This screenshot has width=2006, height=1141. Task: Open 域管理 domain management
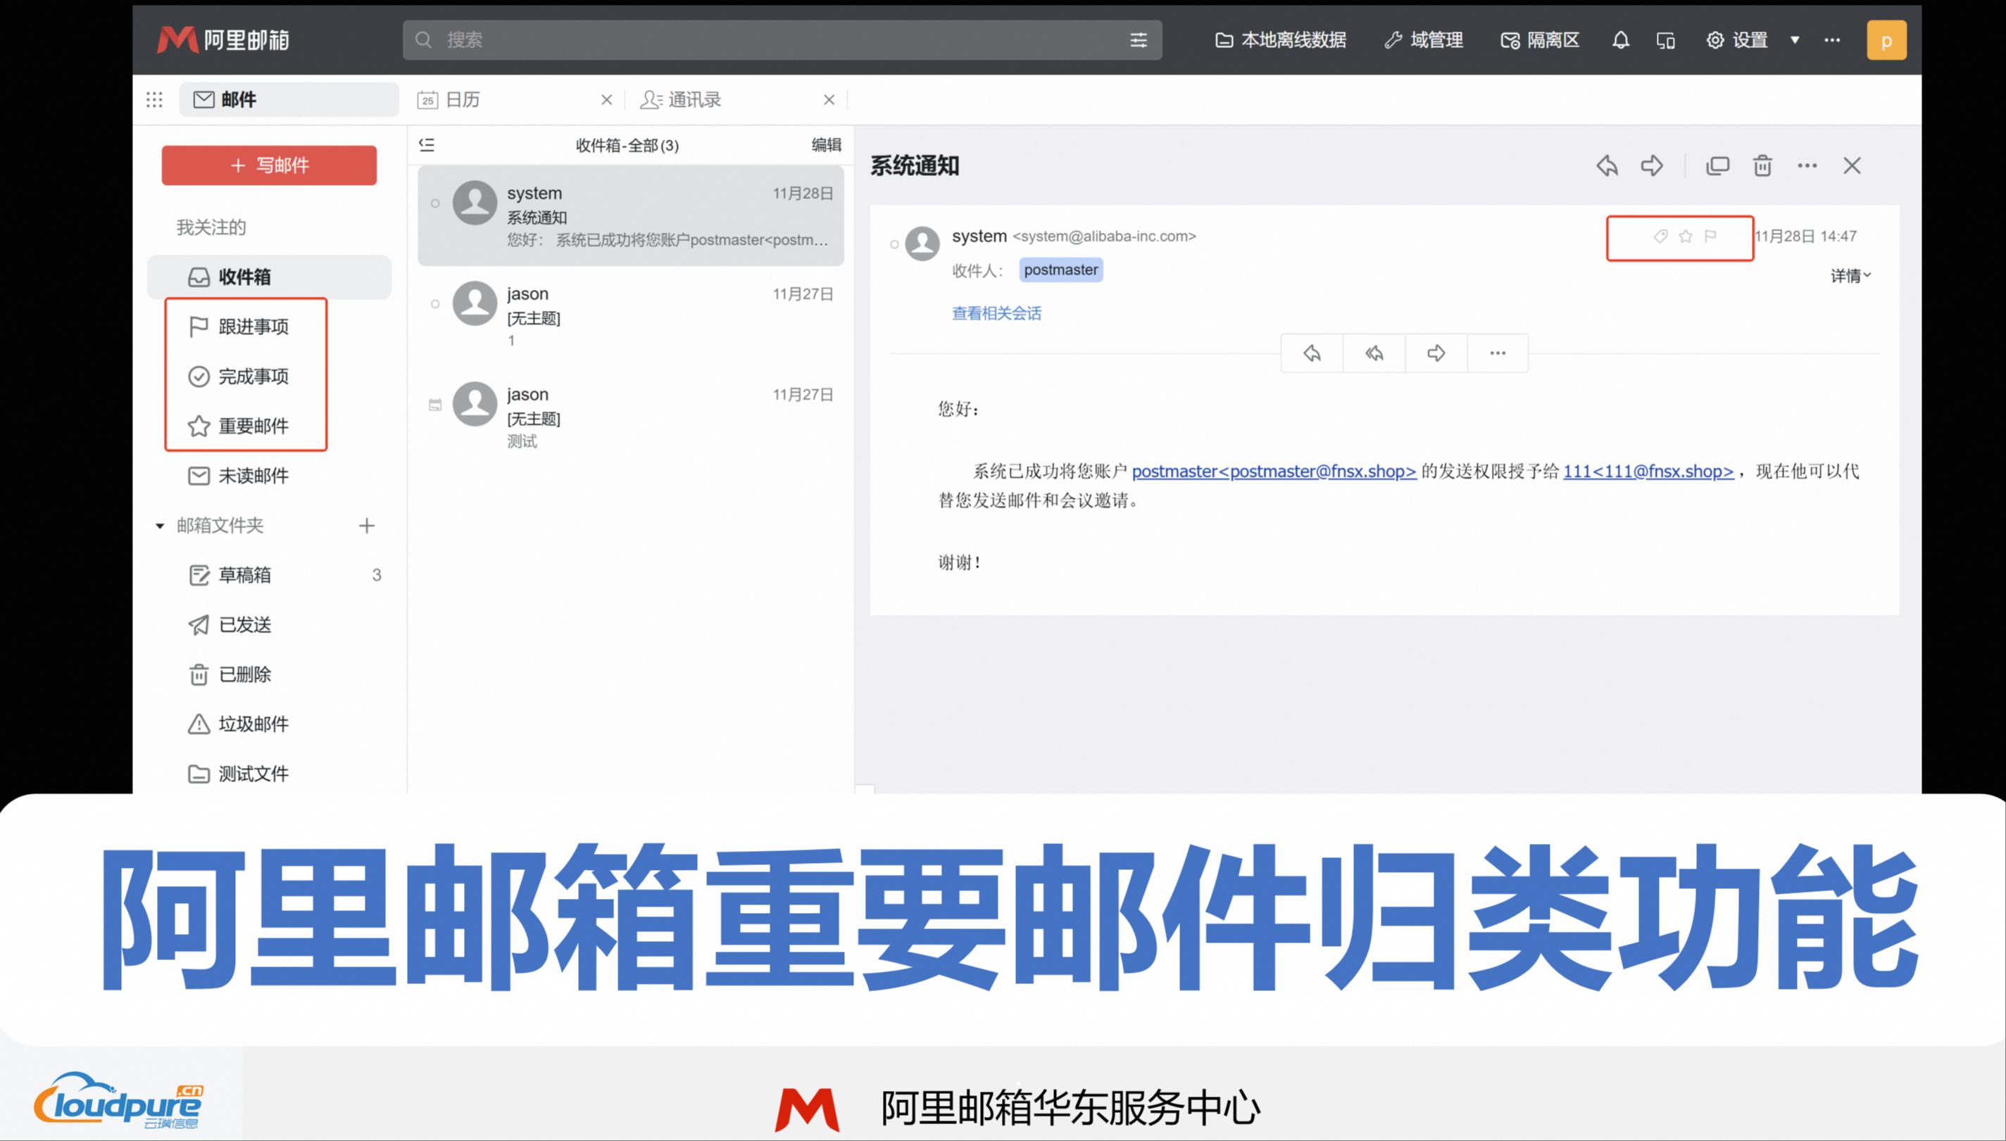[1424, 40]
